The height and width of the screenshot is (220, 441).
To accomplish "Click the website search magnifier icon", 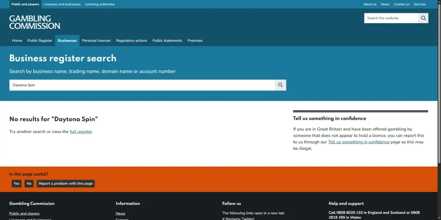I will pyautogui.click(x=423, y=18).
